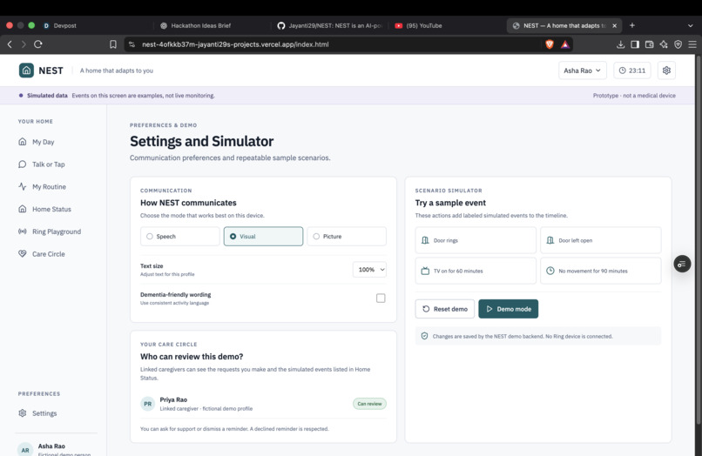The width and height of the screenshot is (702, 456).
Task: Open the settings gear in header
Action: [666, 70]
